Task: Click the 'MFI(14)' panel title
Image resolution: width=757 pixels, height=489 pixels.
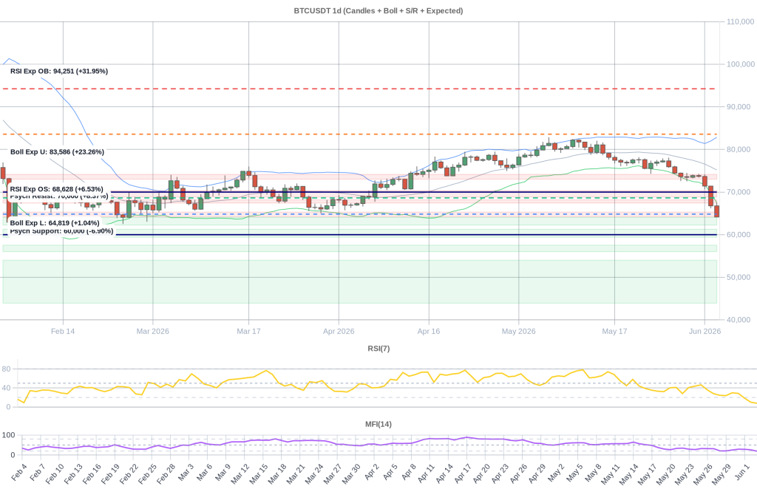Action: (x=378, y=425)
